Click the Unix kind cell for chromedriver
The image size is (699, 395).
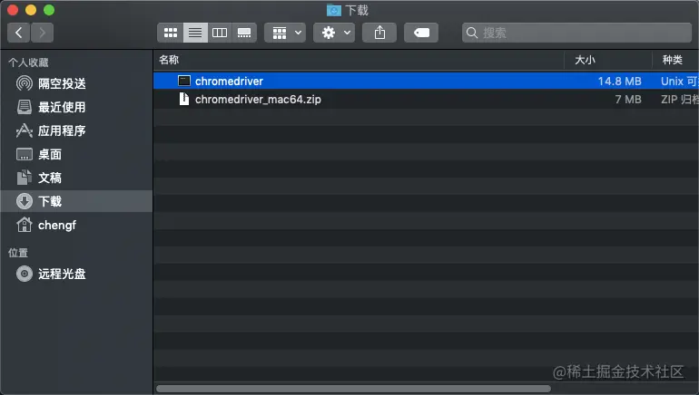680,81
